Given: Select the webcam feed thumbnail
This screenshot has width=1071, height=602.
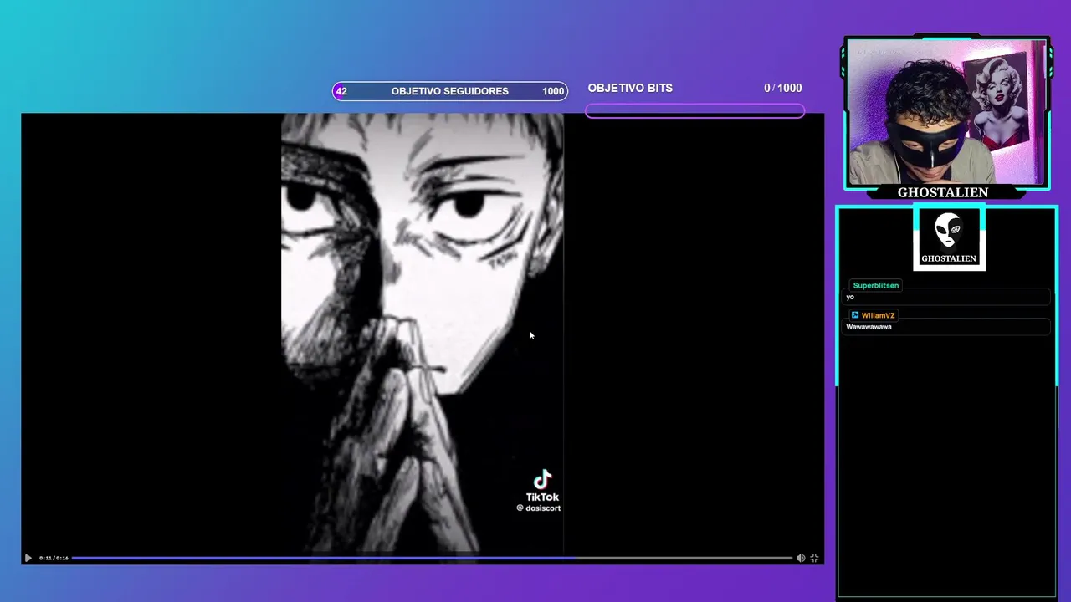Looking at the screenshot, I should tap(946, 111).
